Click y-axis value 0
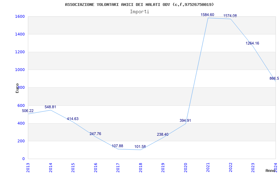Viewport: 279px width, 174px height. coord(23,159)
